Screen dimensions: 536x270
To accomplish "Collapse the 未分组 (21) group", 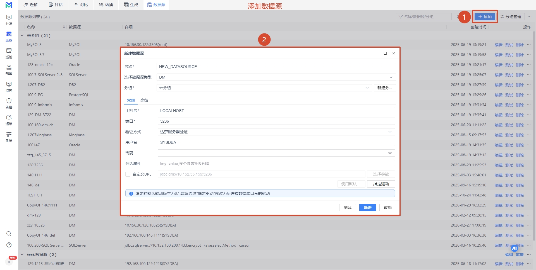I will (22, 36).
